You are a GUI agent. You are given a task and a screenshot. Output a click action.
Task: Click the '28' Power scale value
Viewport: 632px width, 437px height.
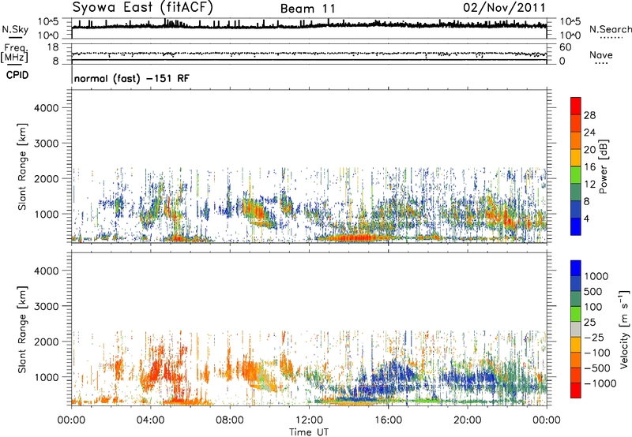pos(589,115)
